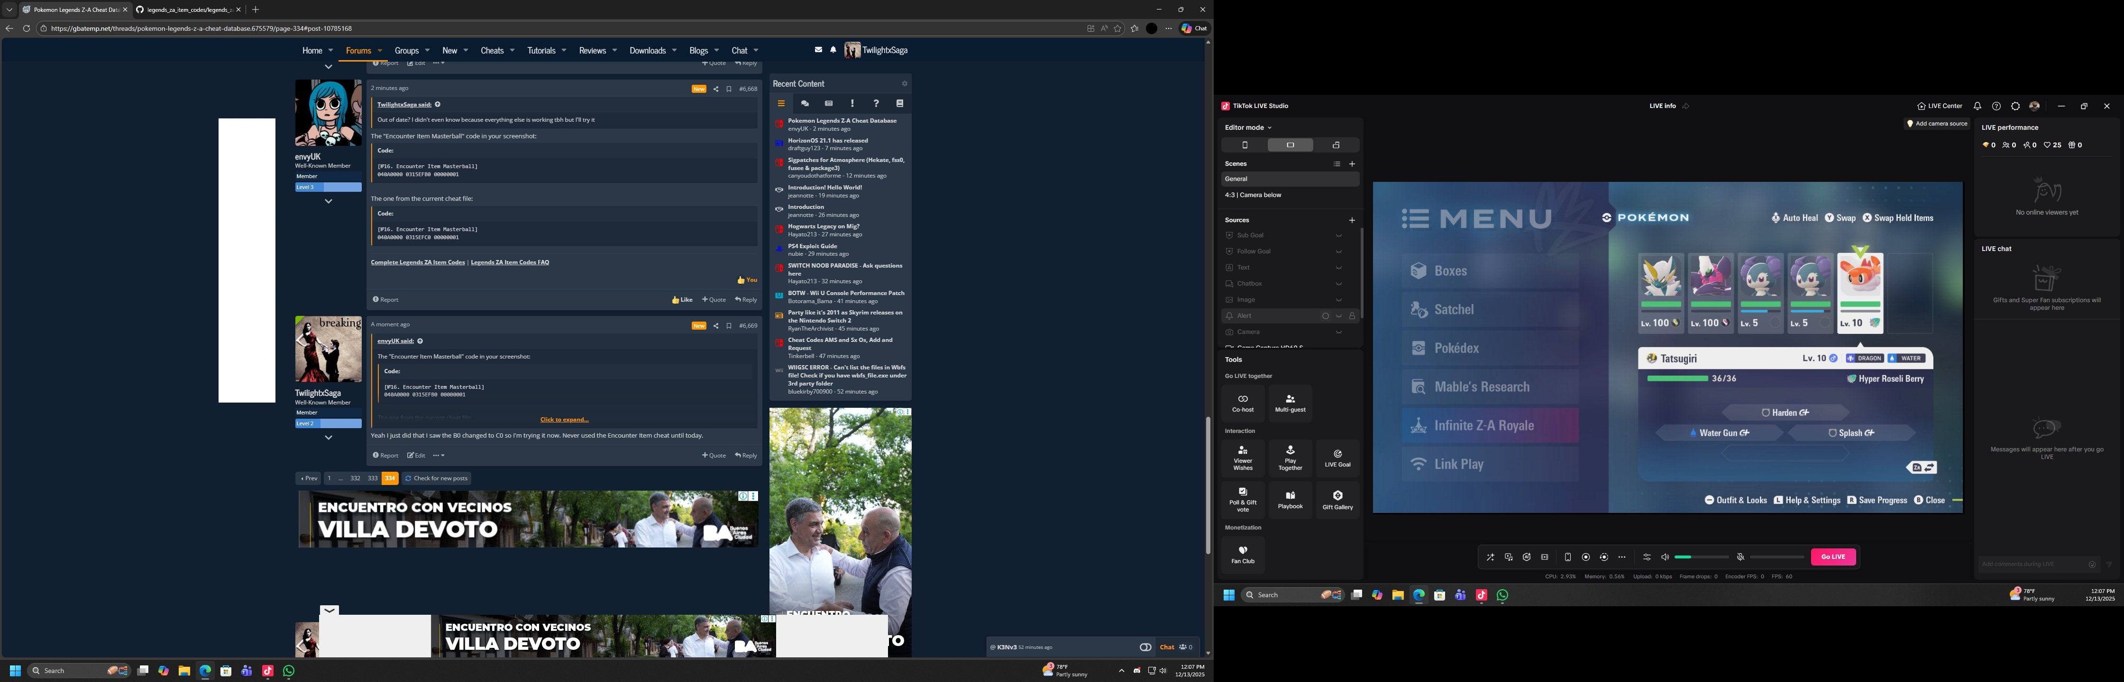Image resolution: width=2124 pixels, height=682 pixels.
Task: Expand envyUK's user info chevron
Action: point(328,201)
